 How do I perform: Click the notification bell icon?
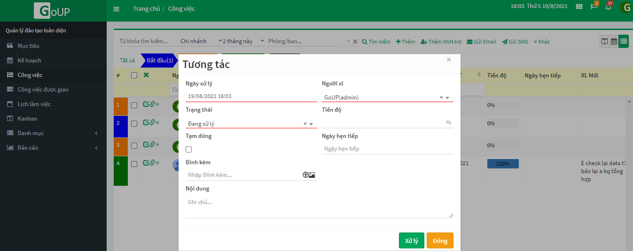pos(608,7)
